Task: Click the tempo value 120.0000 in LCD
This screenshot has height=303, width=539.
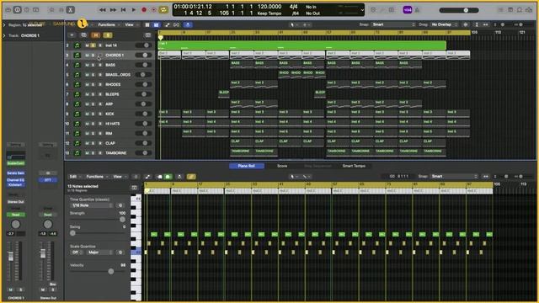Action: [269, 7]
